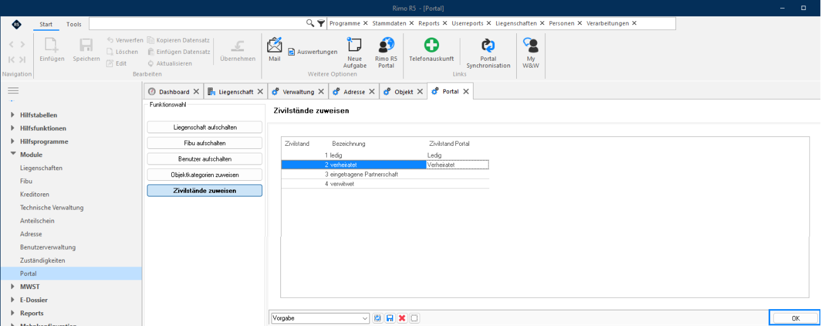Click Löschen in the ribbon

(122, 52)
